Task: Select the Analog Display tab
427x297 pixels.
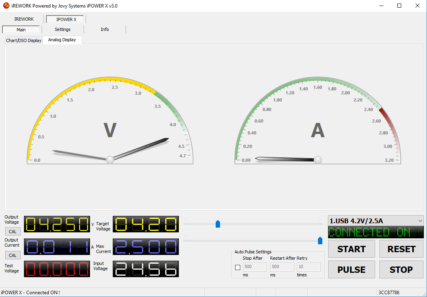Action: click(x=62, y=40)
